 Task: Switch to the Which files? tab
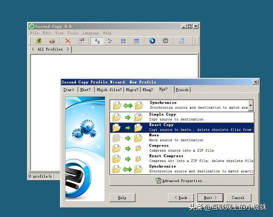109,90
